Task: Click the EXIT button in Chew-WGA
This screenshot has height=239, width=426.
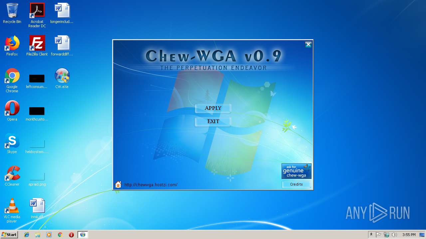Action: [213, 121]
